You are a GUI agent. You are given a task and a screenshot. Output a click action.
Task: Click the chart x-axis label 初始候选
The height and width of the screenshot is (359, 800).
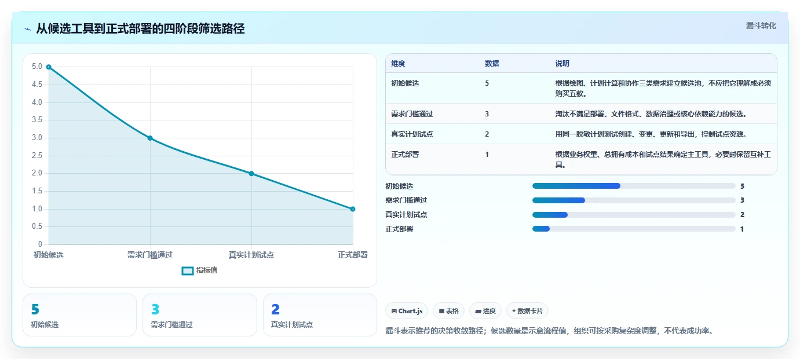[x=49, y=255]
